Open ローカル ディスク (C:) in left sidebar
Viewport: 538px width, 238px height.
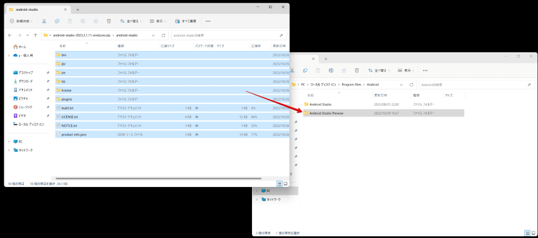[x=29, y=124]
